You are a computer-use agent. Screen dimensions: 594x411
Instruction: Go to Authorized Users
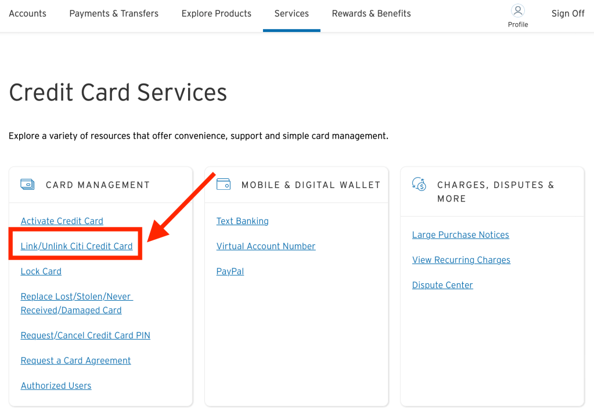(x=56, y=386)
